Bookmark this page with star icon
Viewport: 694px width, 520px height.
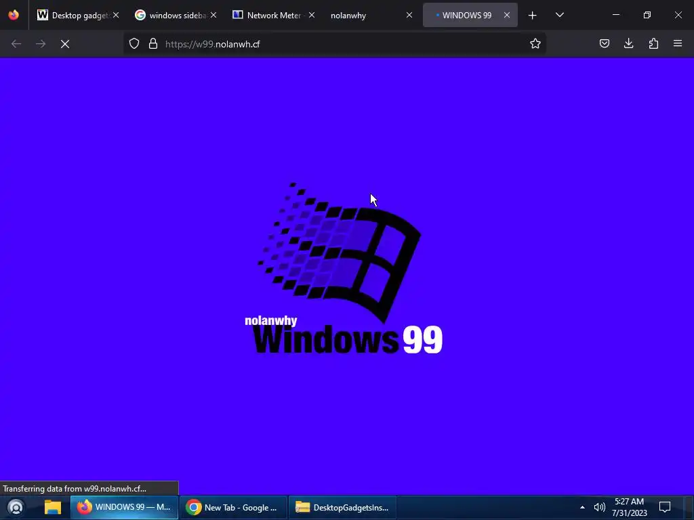(535, 44)
